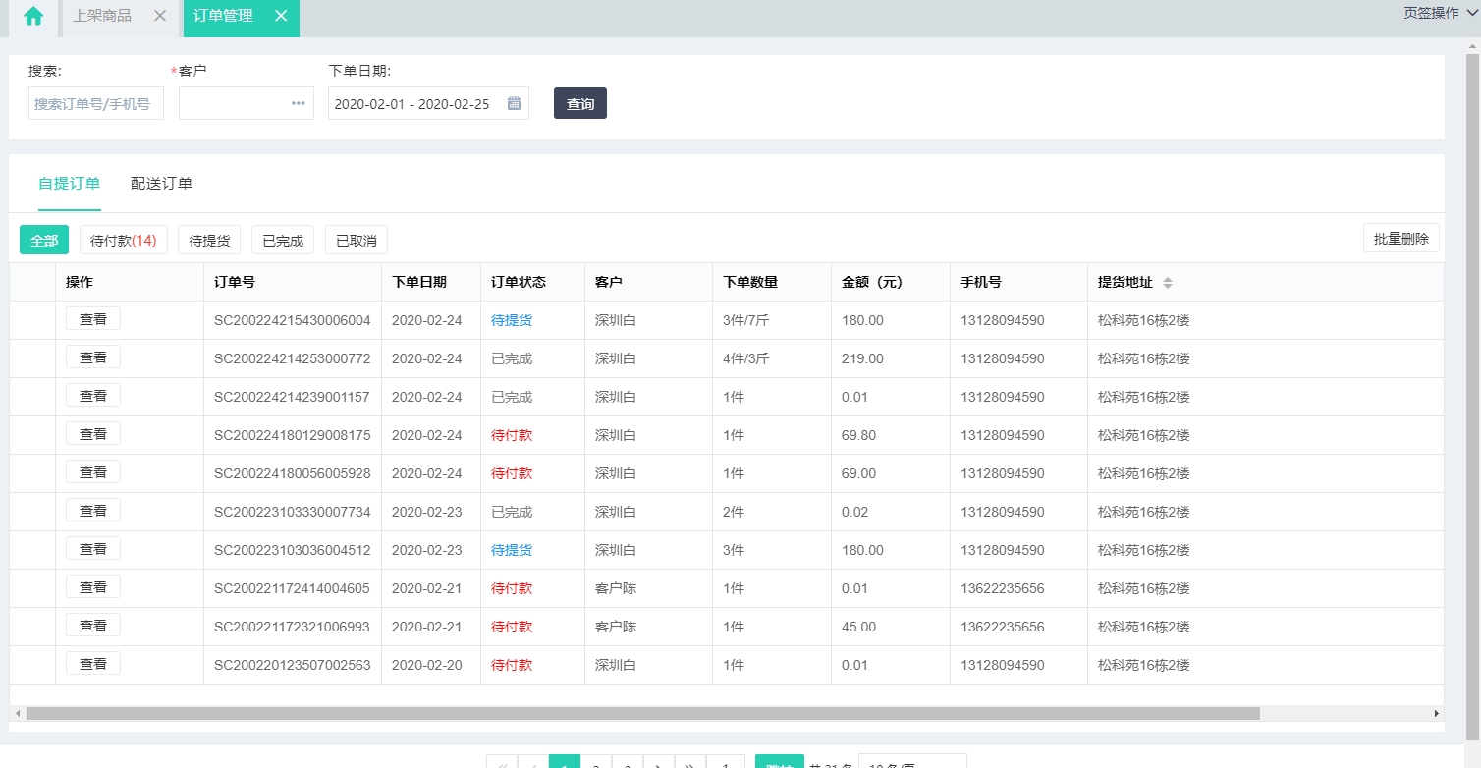Click the 客户 selection field
The width and height of the screenshot is (1481, 768).
point(247,103)
